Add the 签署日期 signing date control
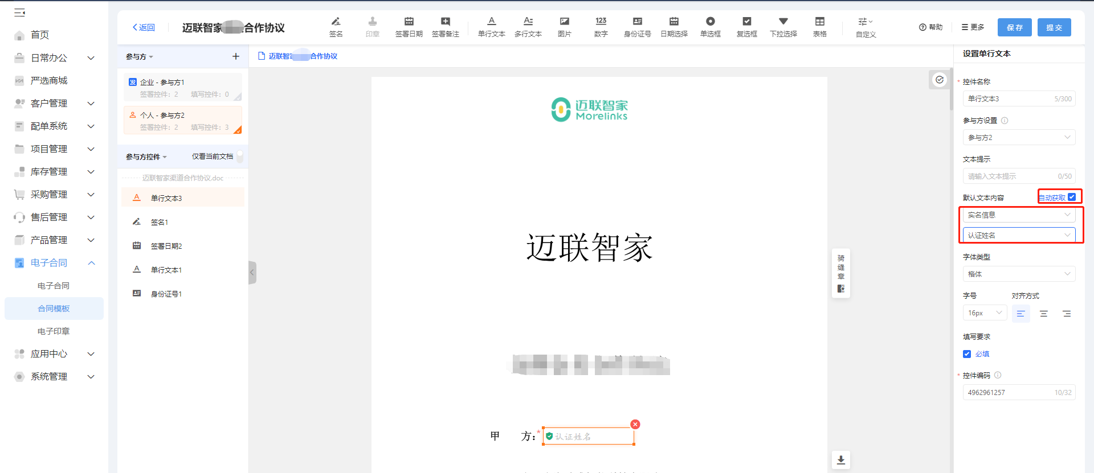This screenshot has height=473, width=1094. point(409,27)
